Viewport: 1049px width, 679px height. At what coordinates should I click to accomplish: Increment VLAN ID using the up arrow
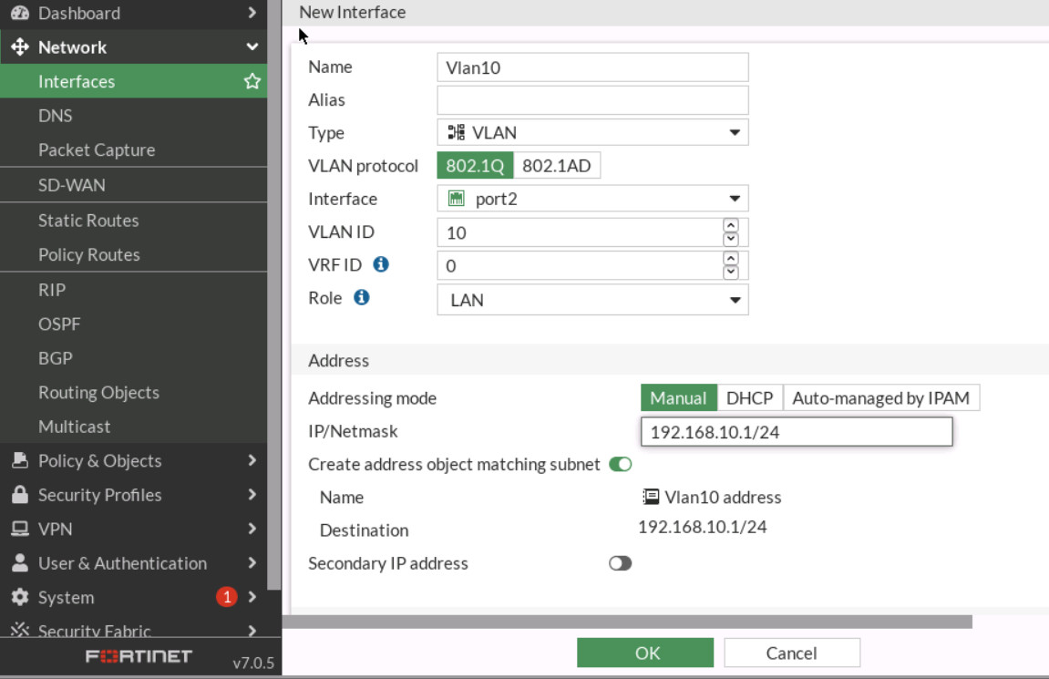[731, 227]
